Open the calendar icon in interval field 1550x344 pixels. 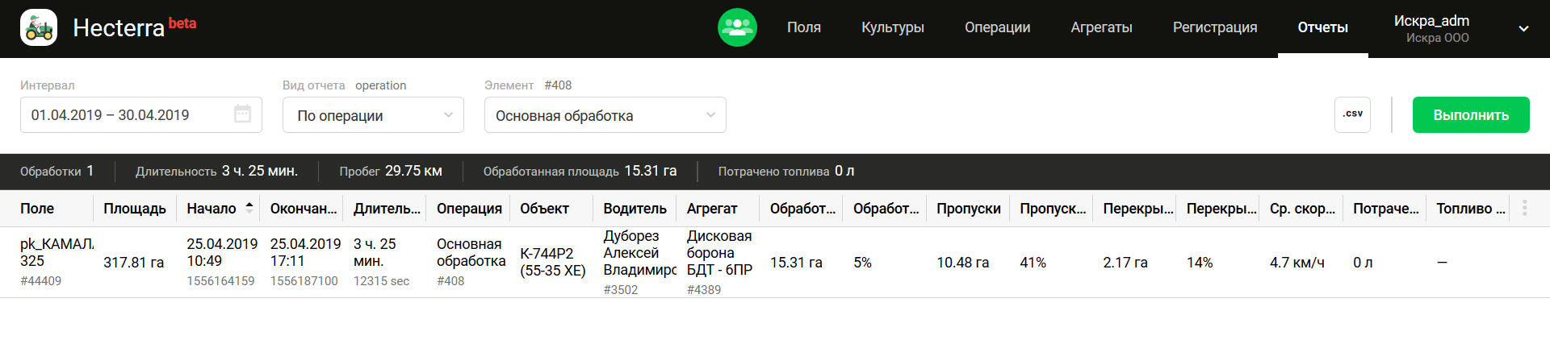click(242, 114)
